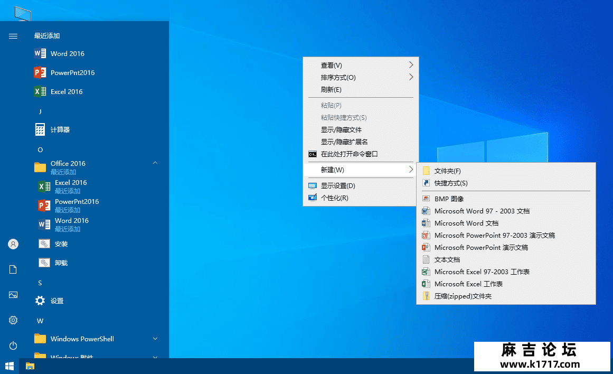Create a new Microsoft PowerPoint 演示文稿
Image resolution: width=613 pixels, height=374 pixels.
[506, 247]
